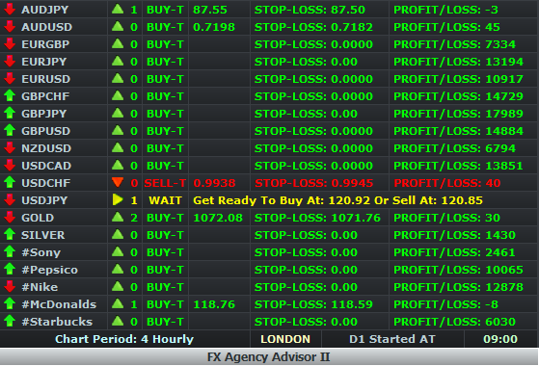Click the FX Agency Advisor II title bar
Viewport: 539px width, 366px height.
(x=269, y=357)
